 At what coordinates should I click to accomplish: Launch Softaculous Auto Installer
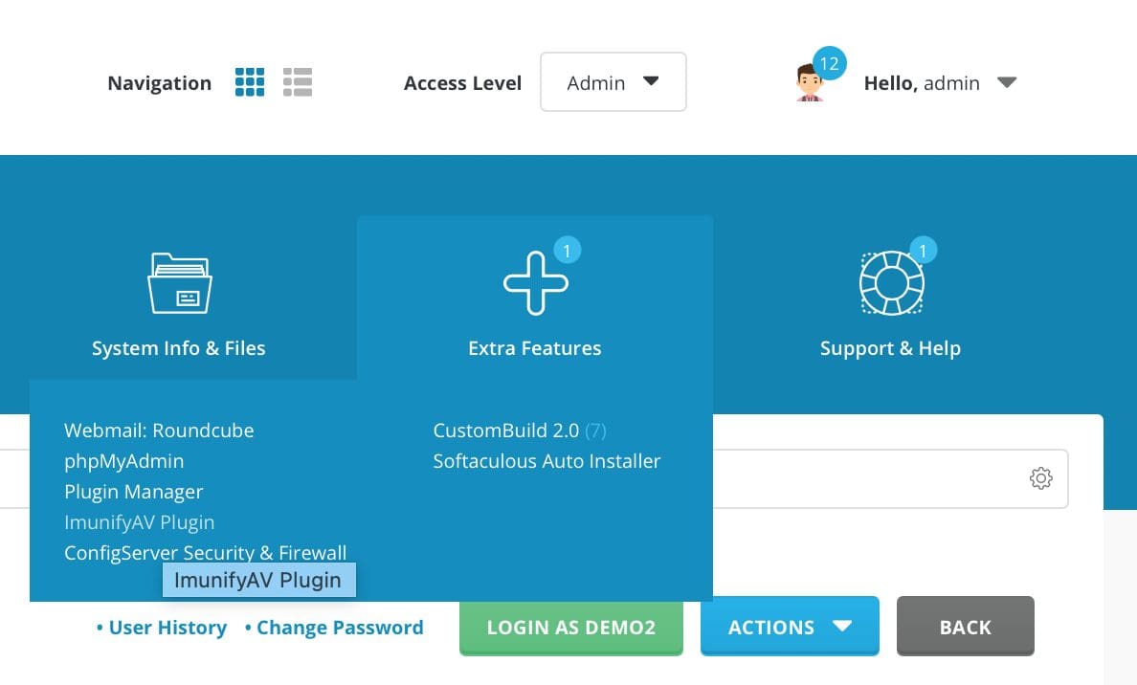pyautogui.click(x=546, y=461)
